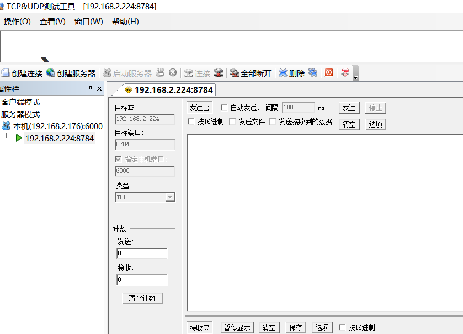Enable 发送接收到的数据 checkbox
463x334 pixels.
pyautogui.click(x=273, y=121)
